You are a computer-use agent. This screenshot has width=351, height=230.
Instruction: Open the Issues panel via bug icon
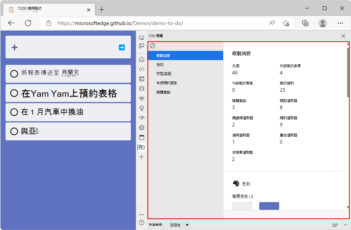(142, 89)
